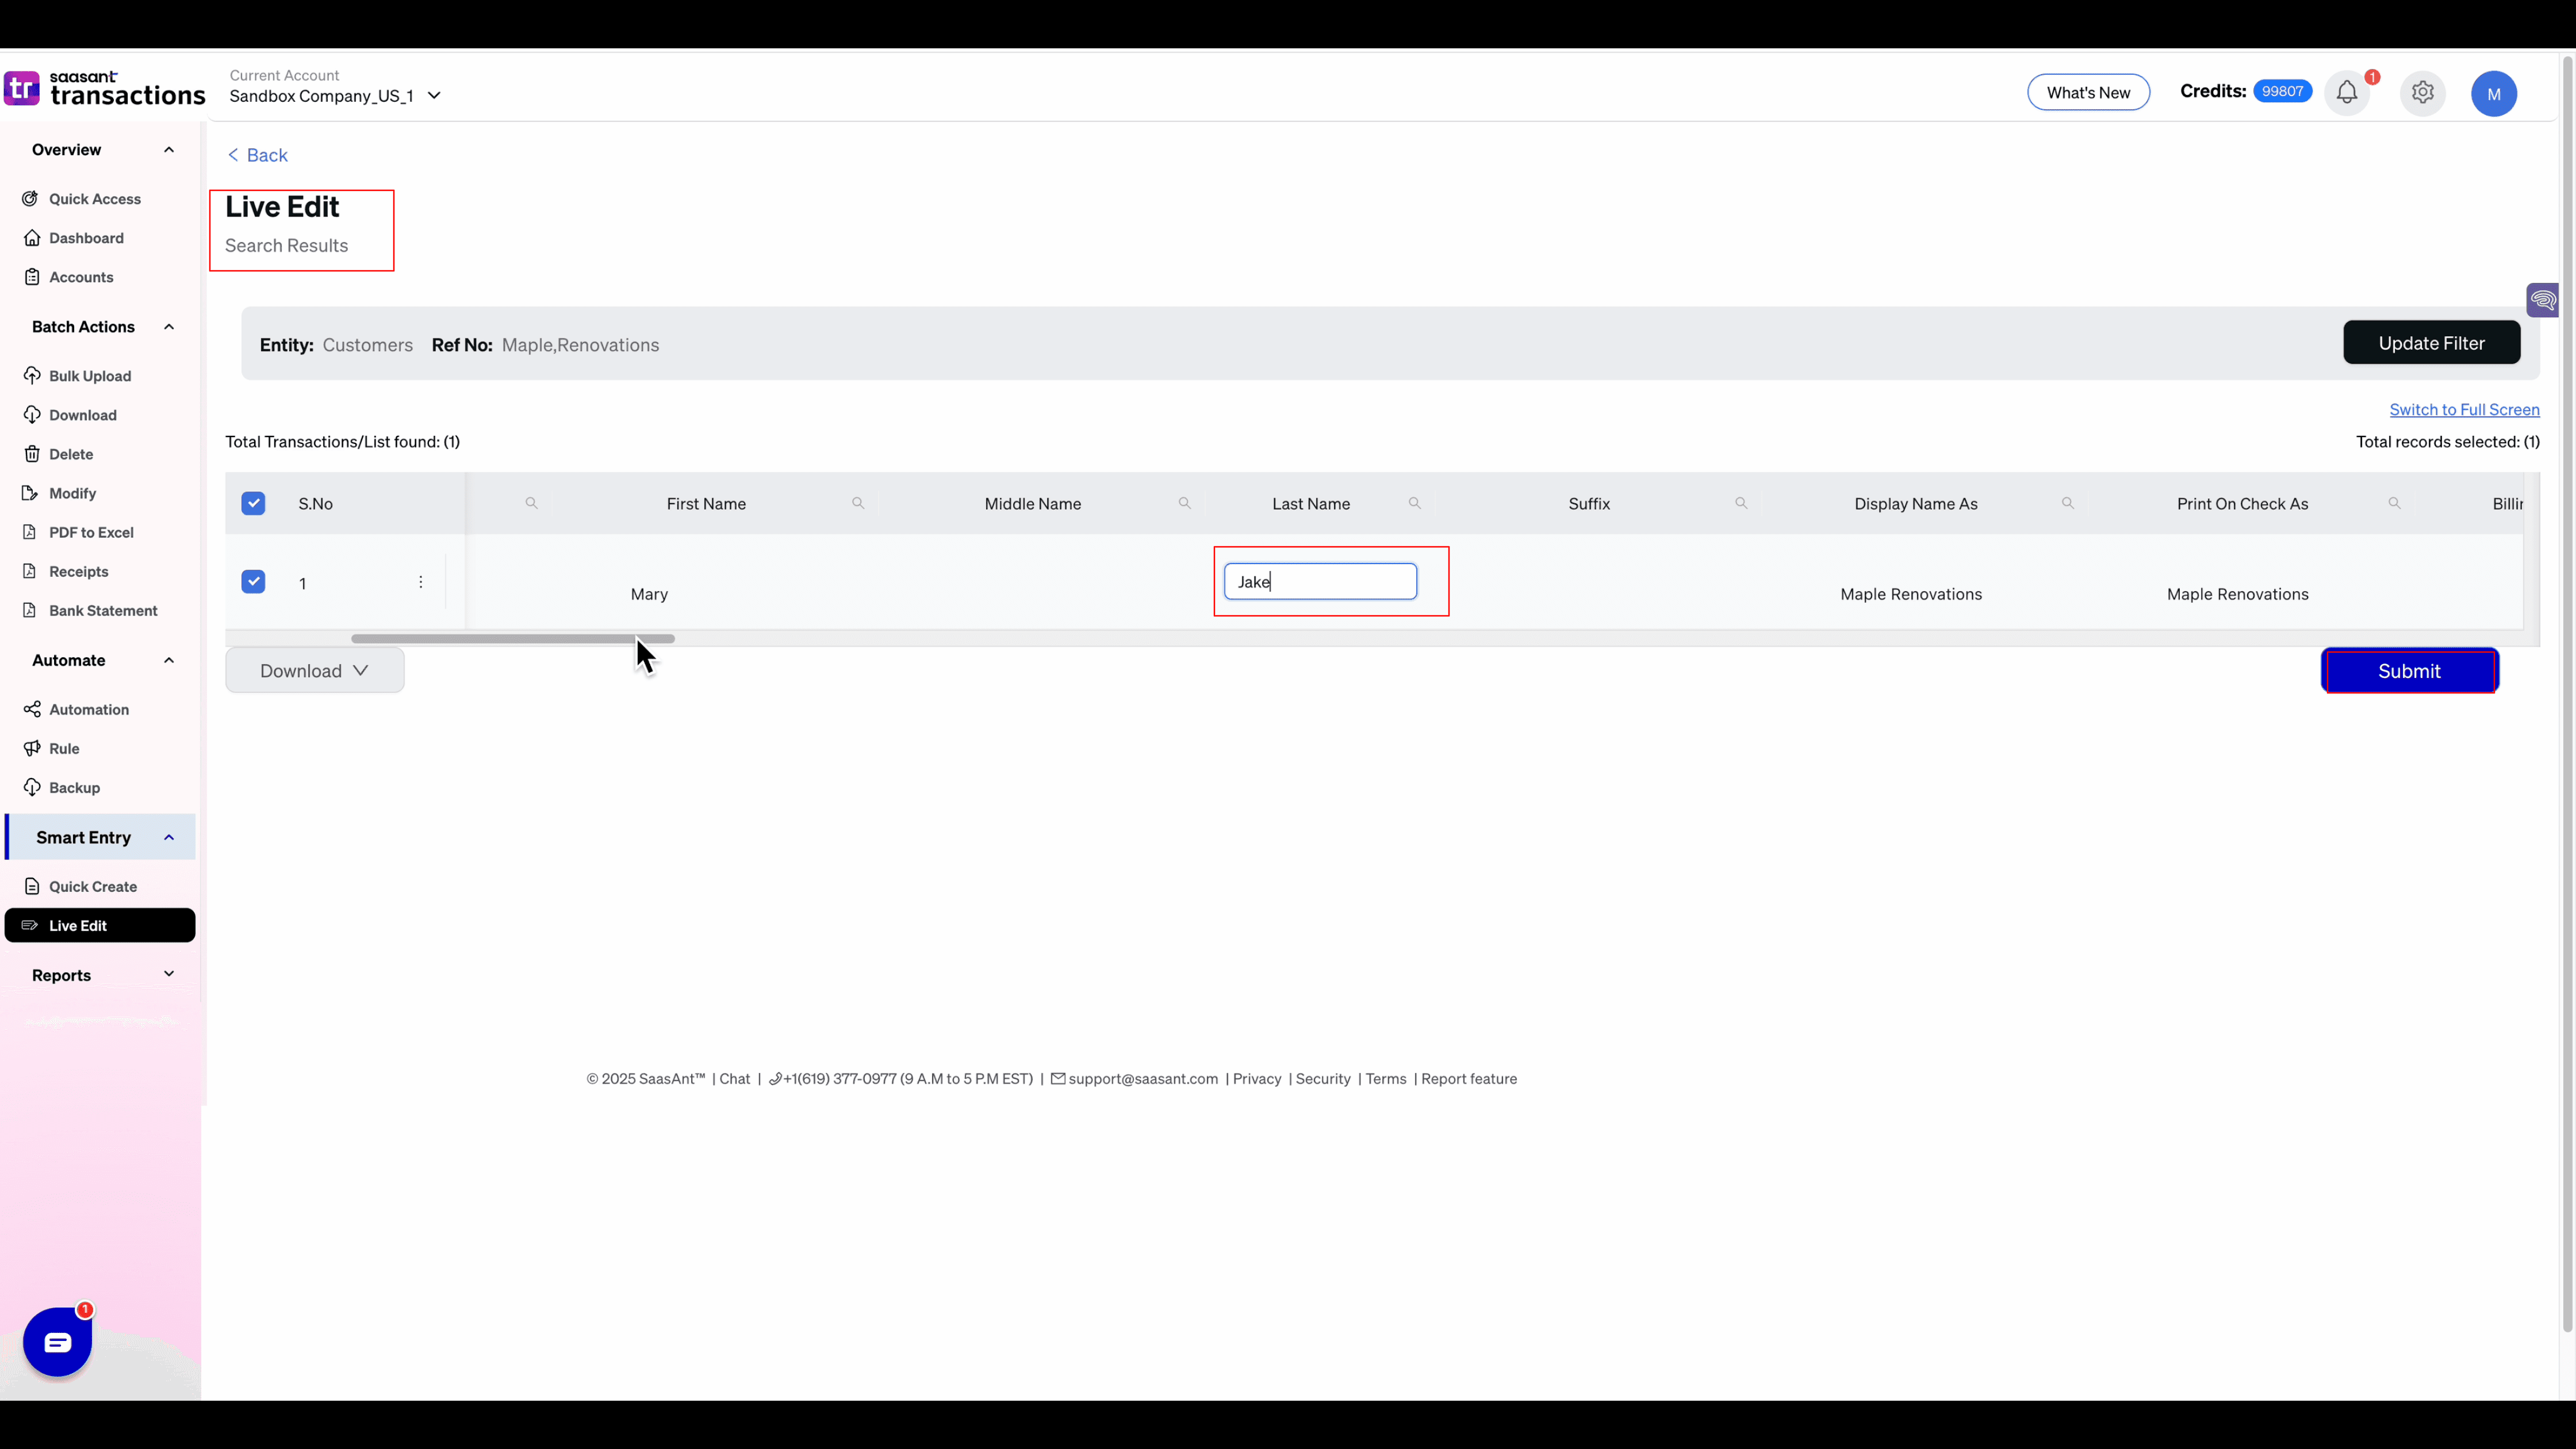Click the search icon left of First Name

(532, 503)
